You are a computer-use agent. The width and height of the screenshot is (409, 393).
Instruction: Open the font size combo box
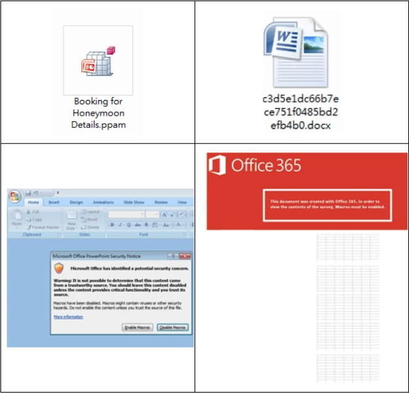[152, 214]
